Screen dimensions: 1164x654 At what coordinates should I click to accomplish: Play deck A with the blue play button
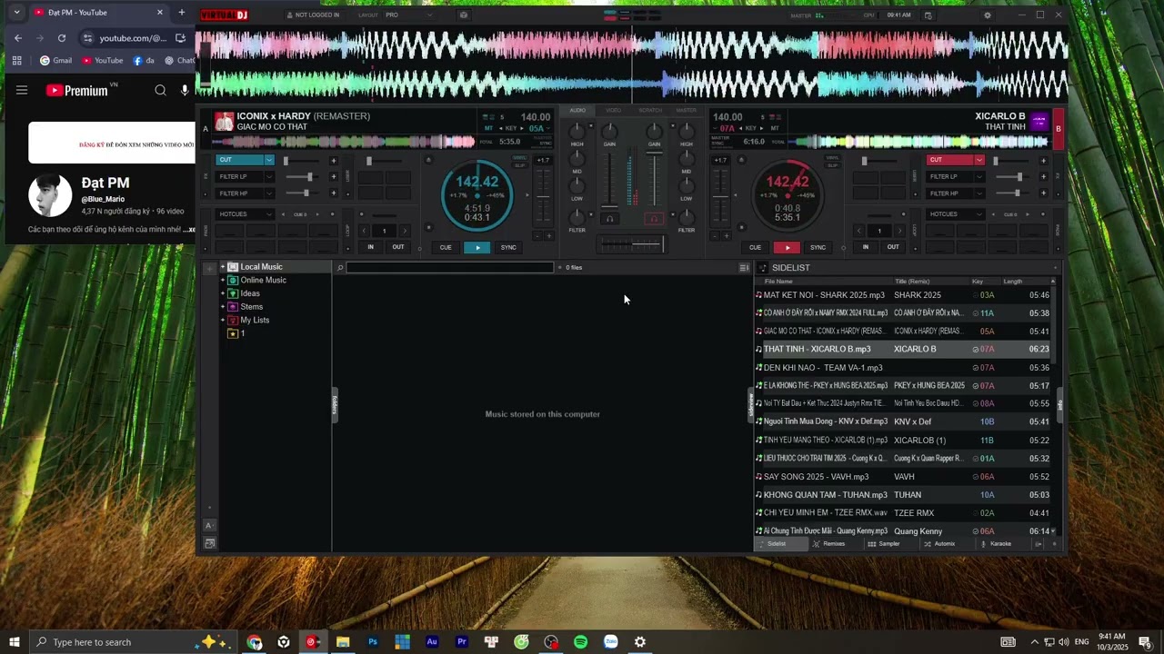coord(477,247)
